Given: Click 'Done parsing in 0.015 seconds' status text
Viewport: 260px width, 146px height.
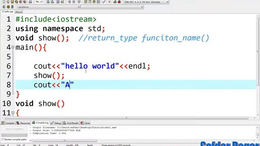Looking at the screenshot, I should pos(116,145).
